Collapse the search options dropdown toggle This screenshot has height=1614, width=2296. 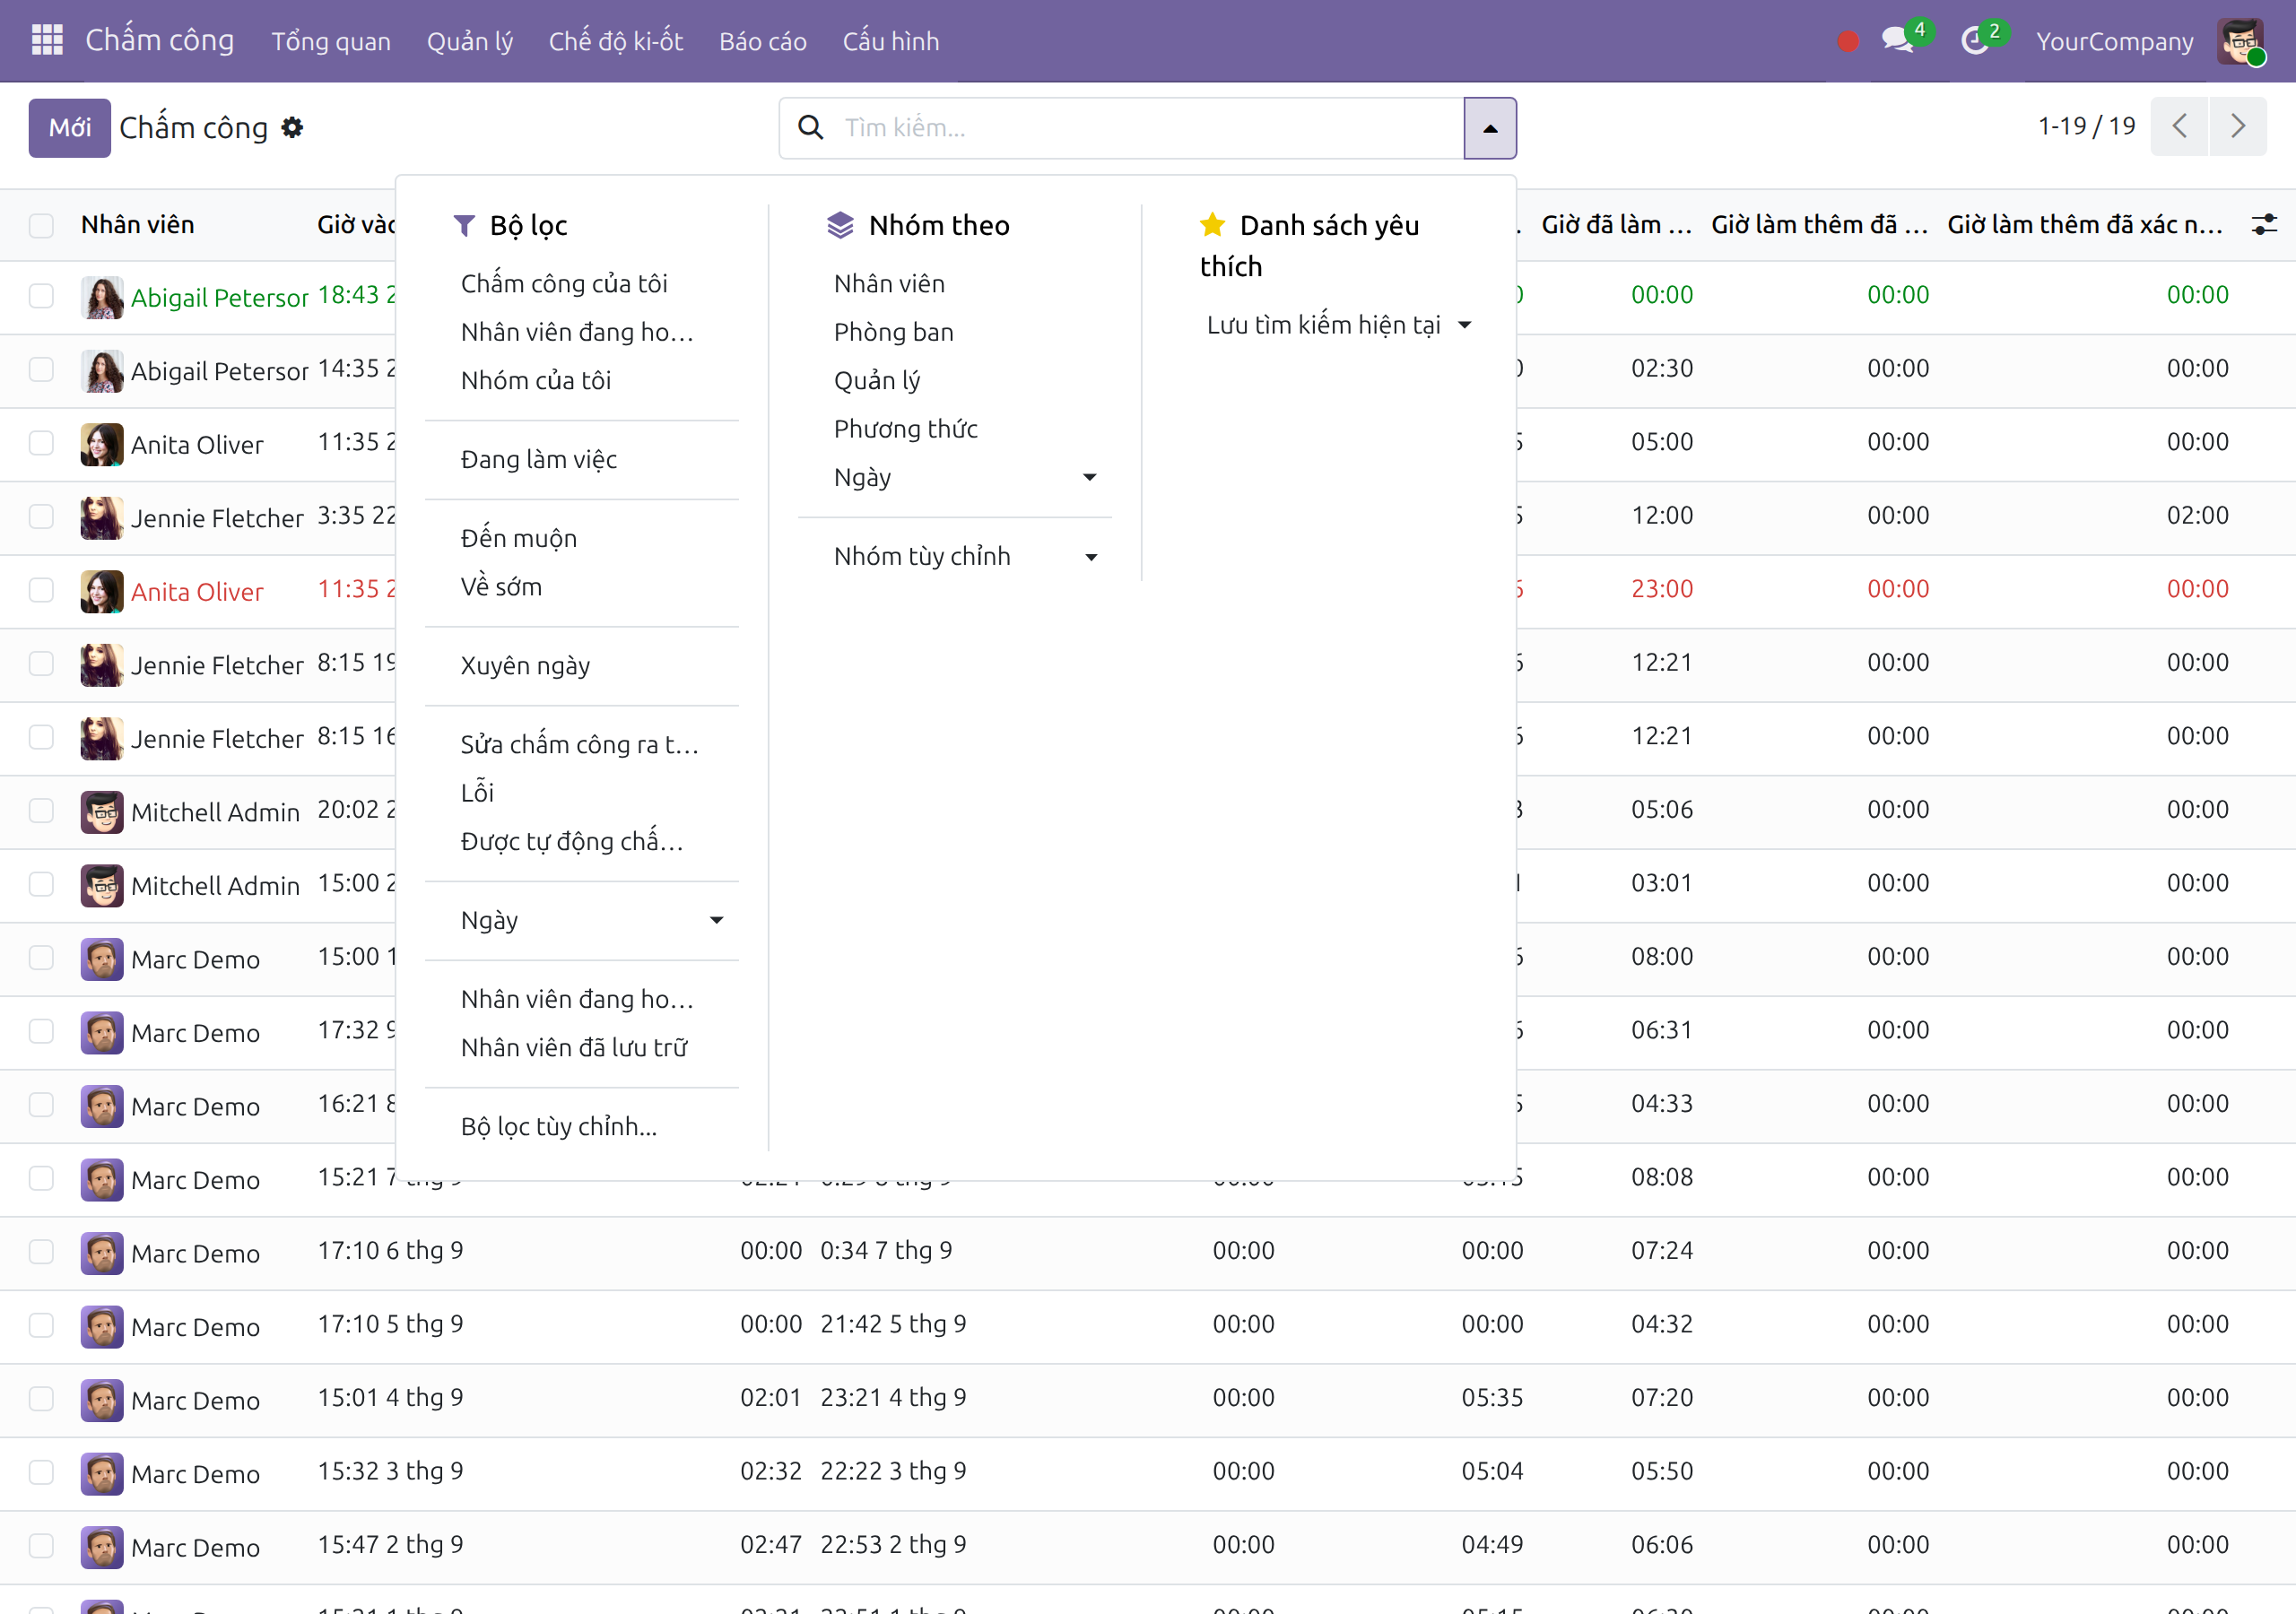click(x=1490, y=128)
